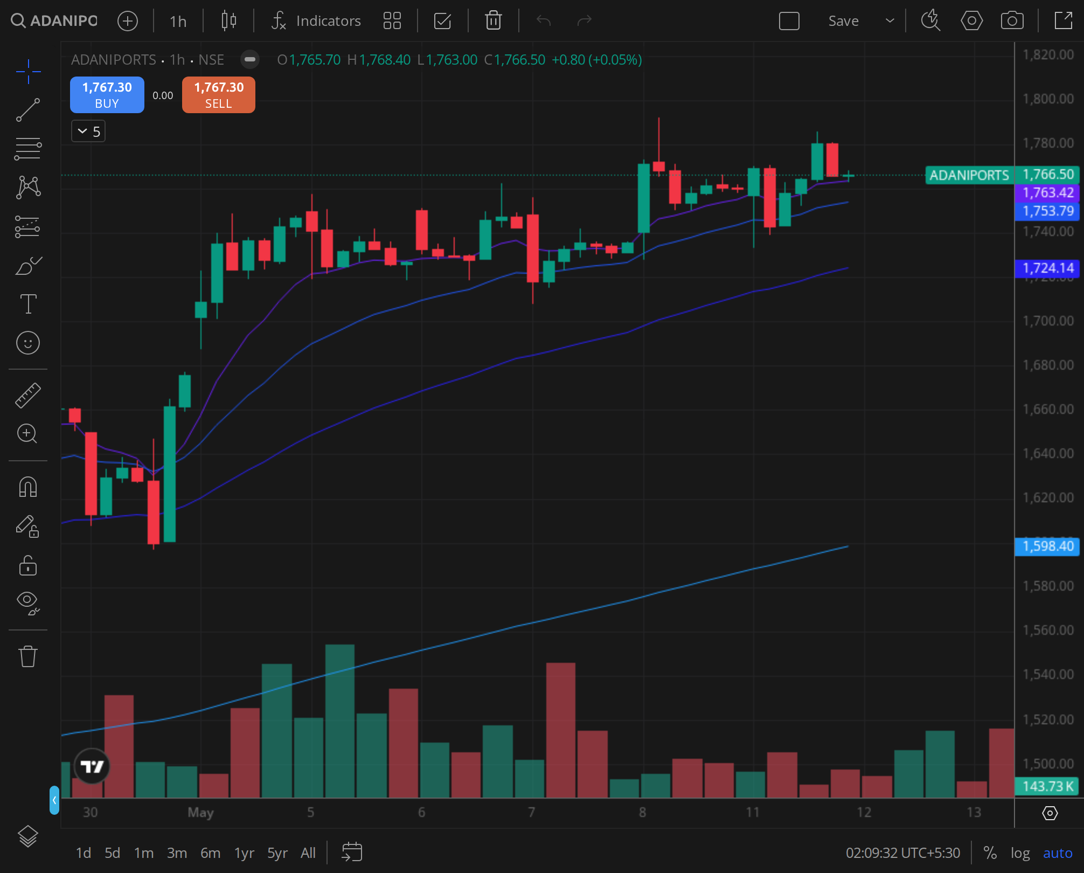The width and height of the screenshot is (1084, 873).
Task: Select the 5yr time range
Action: 277,853
